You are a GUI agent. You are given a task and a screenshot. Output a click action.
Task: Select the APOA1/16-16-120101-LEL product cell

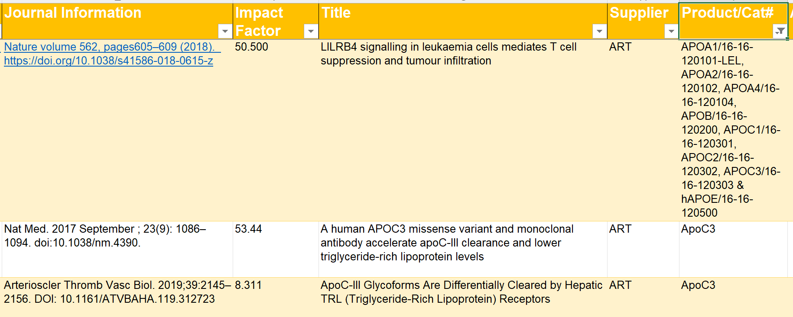tap(732, 130)
